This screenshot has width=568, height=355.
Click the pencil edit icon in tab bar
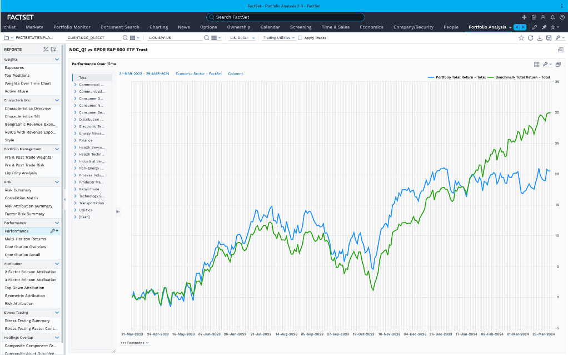534,27
